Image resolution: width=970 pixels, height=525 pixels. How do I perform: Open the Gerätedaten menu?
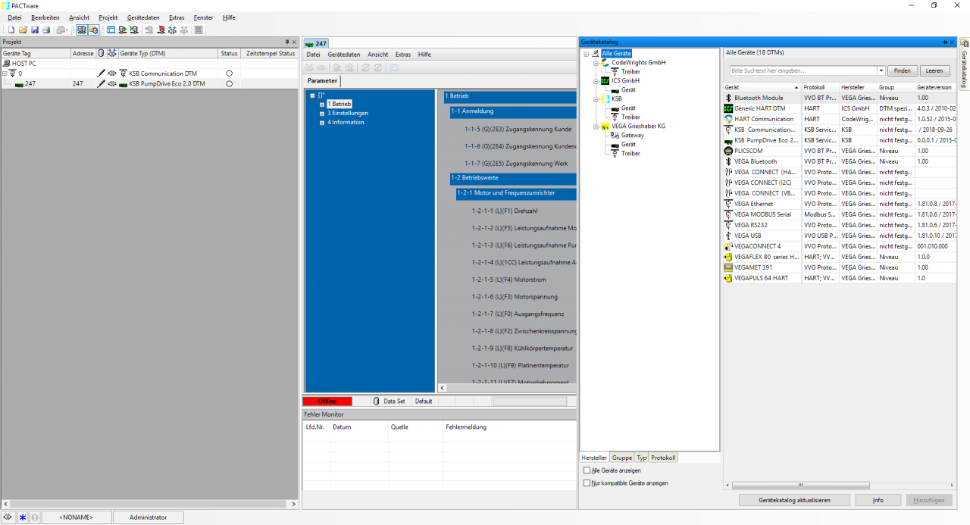pyautogui.click(x=143, y=17)
